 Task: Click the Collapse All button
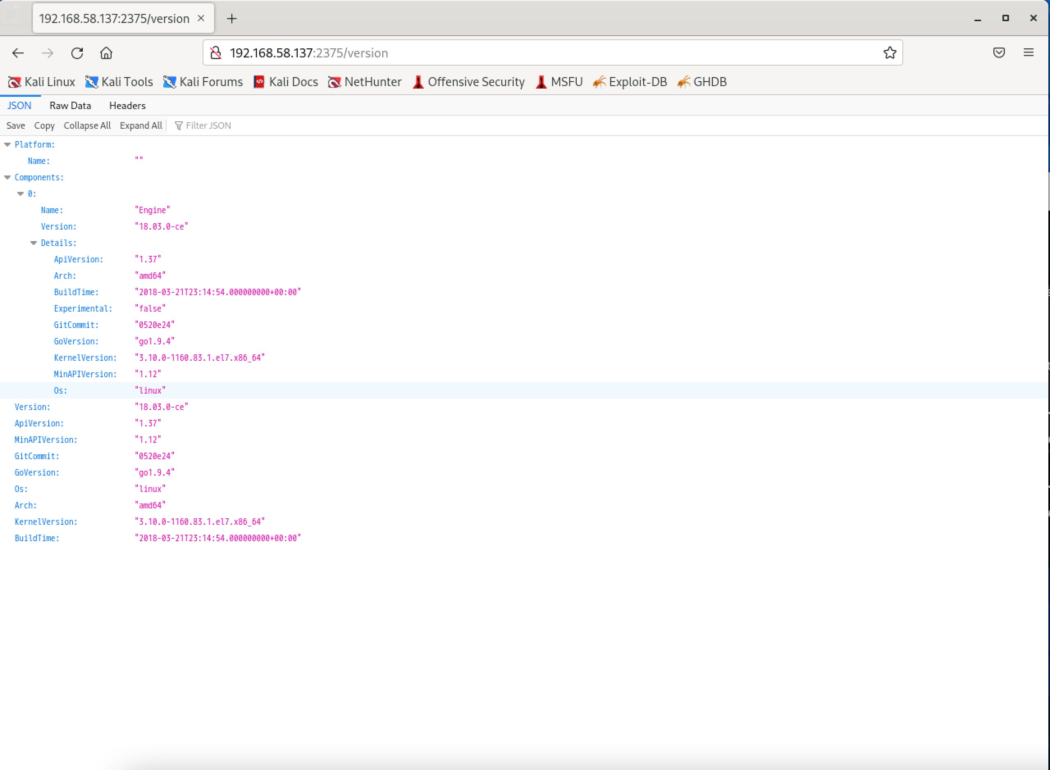coord(87,126)
